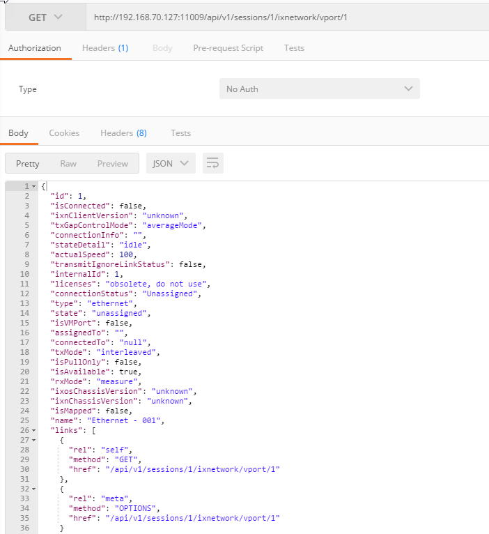Open the No Auth type dropdown

[x=319, y=89]
